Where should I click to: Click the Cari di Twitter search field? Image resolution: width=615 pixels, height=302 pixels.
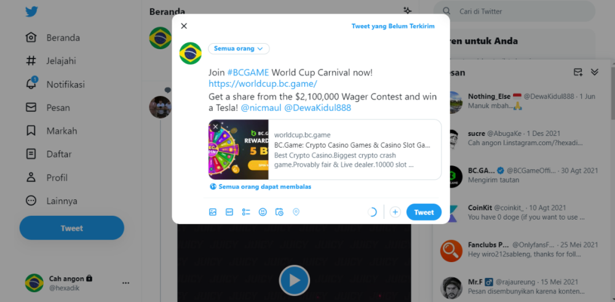(x=514, y=11)
